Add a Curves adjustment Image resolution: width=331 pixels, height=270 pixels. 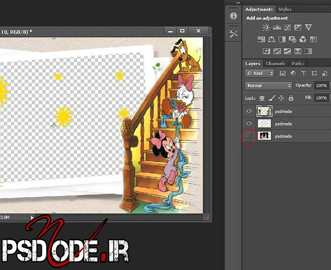click(287, 27)
